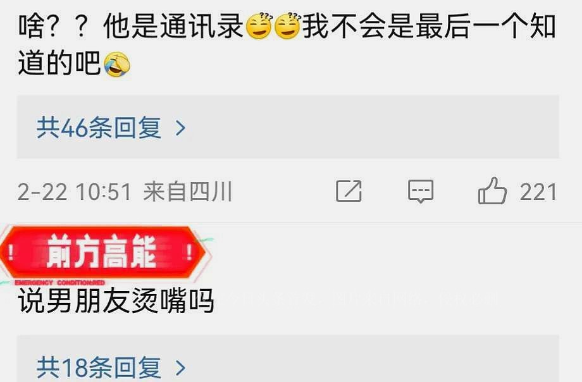Tap the comment text starting with 啥？？他是通讯录
This screenshot has width=582, height=382.
point(287,44)
